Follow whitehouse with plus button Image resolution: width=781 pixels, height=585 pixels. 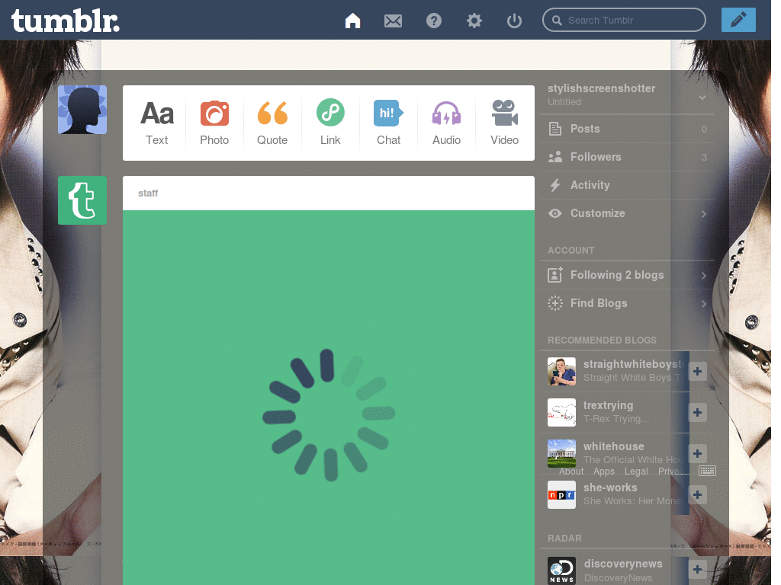point(697,453)
